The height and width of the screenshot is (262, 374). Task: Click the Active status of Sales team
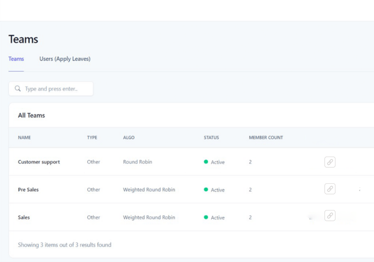(x=218, y=217)
